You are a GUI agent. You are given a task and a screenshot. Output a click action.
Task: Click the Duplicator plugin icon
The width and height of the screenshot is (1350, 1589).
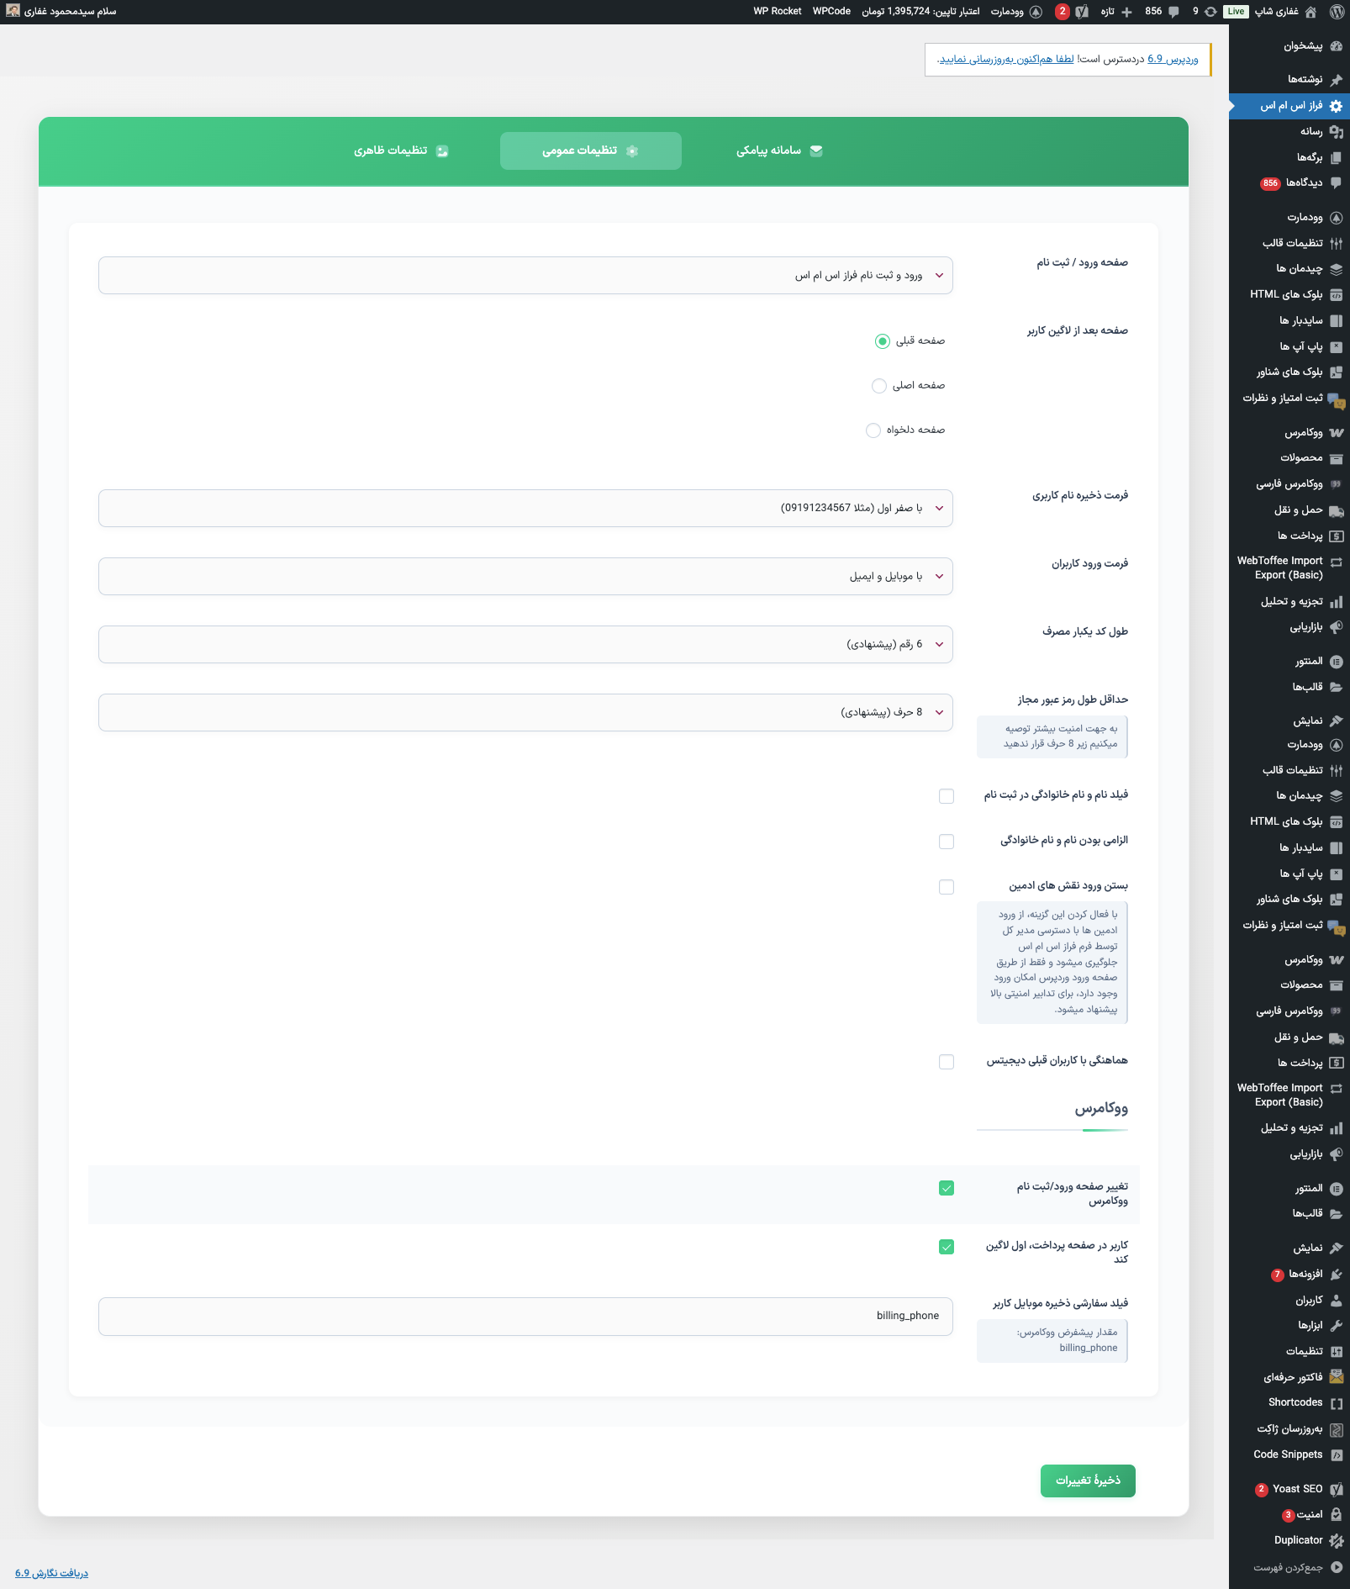coord(1337,1540)
